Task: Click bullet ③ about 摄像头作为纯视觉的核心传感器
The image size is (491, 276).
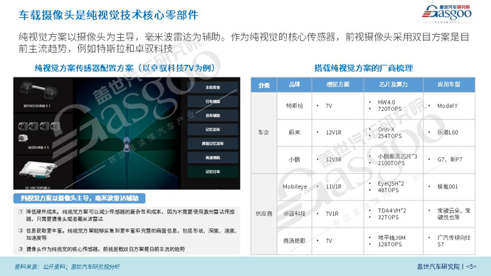Action: click(x=102, y=249)
